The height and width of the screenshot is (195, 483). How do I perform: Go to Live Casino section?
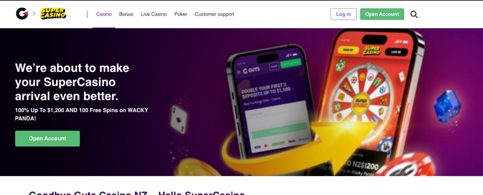click(154, 14)
